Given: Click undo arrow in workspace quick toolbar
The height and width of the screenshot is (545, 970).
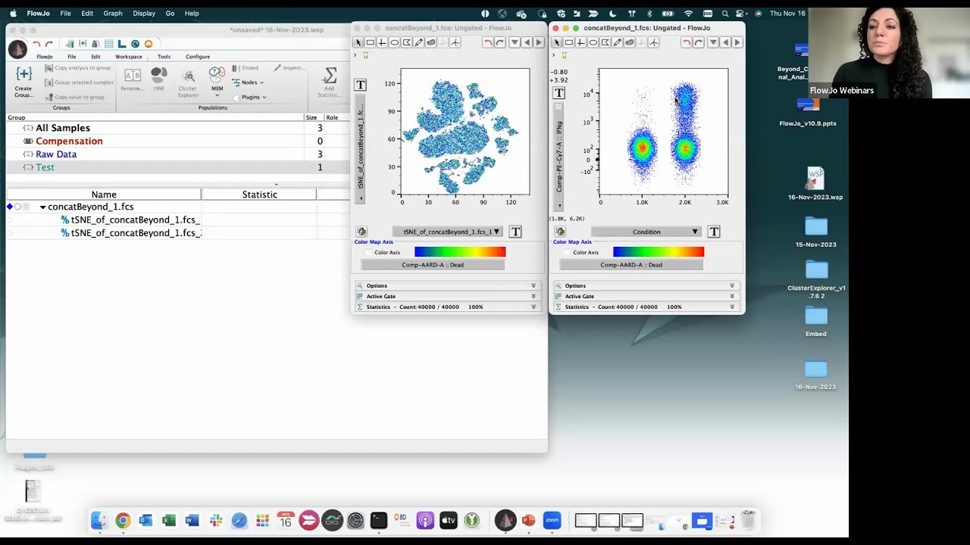Looking at the screenshot, I should click(36, 44).
